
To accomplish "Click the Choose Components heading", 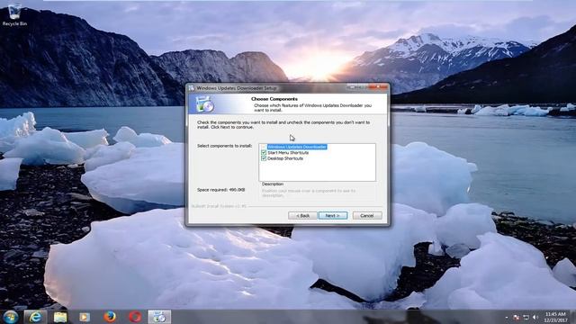I will (274, 99).
